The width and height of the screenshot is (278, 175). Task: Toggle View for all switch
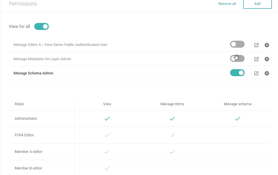[42, 26]
